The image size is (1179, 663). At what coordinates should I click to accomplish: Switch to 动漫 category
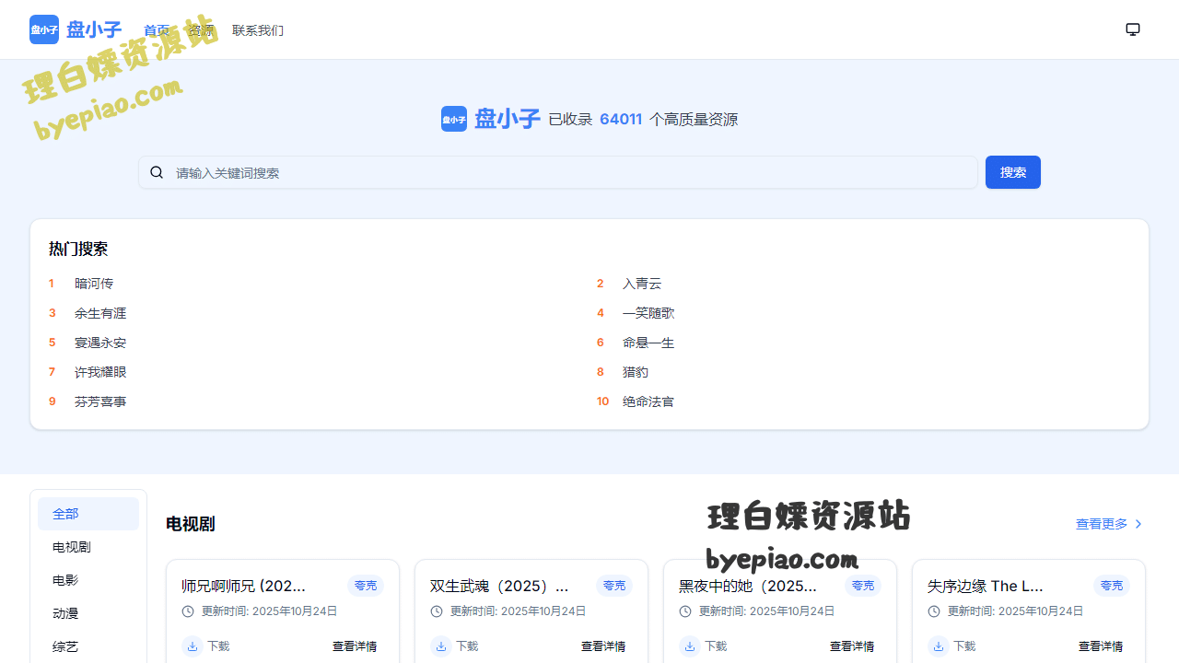click(88, 613)
